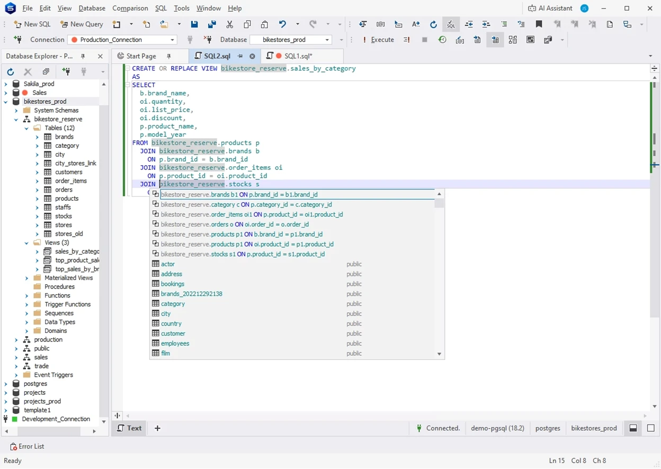
Task: Open the Tools menu
Action: point(182,8)
